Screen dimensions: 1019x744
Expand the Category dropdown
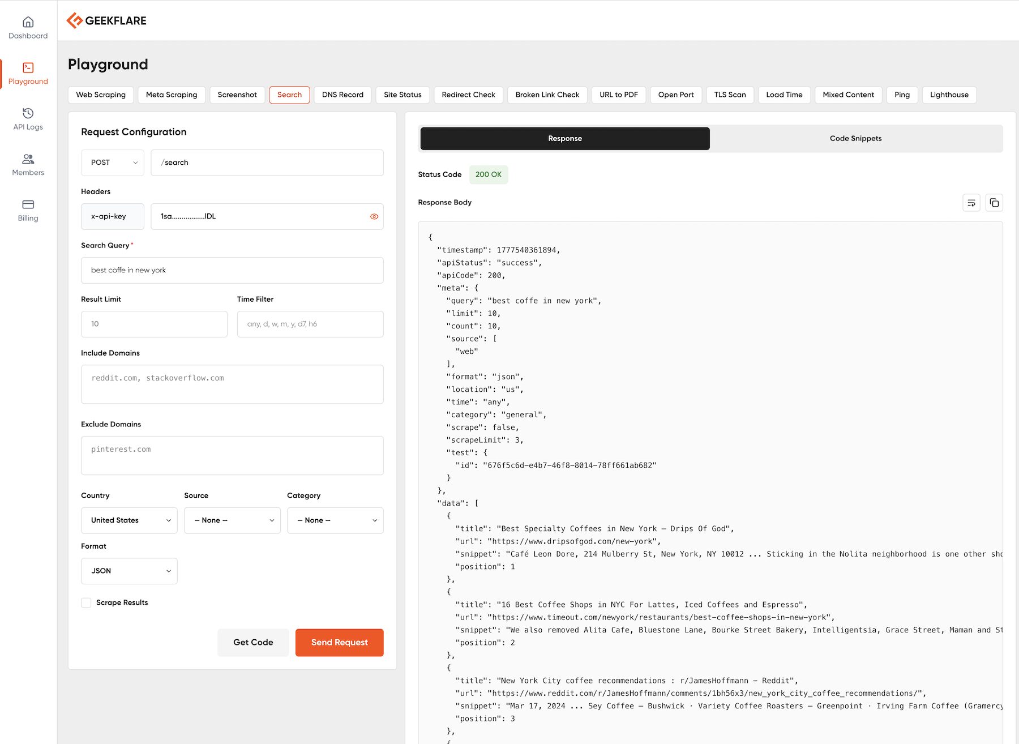point(335,520)
